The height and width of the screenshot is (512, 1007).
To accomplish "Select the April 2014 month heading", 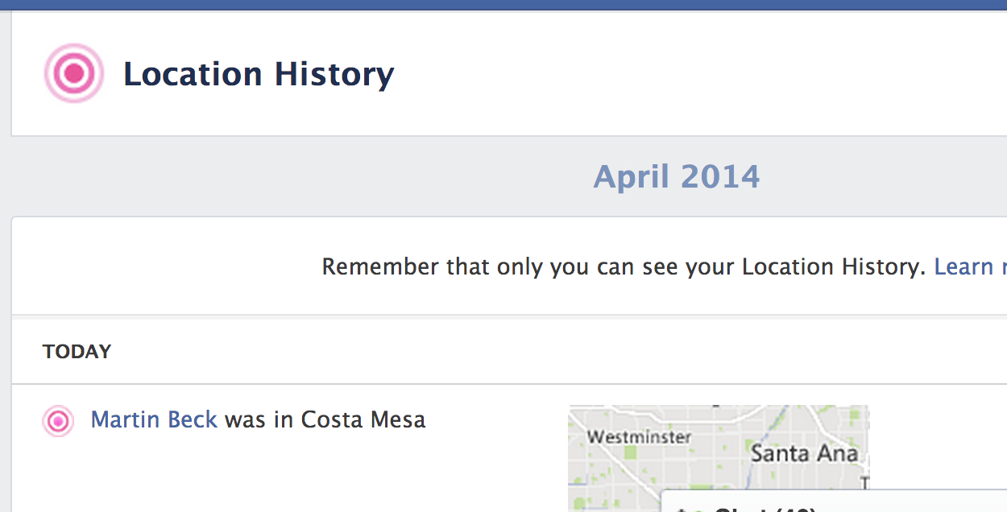I will [x=677, y=176].
